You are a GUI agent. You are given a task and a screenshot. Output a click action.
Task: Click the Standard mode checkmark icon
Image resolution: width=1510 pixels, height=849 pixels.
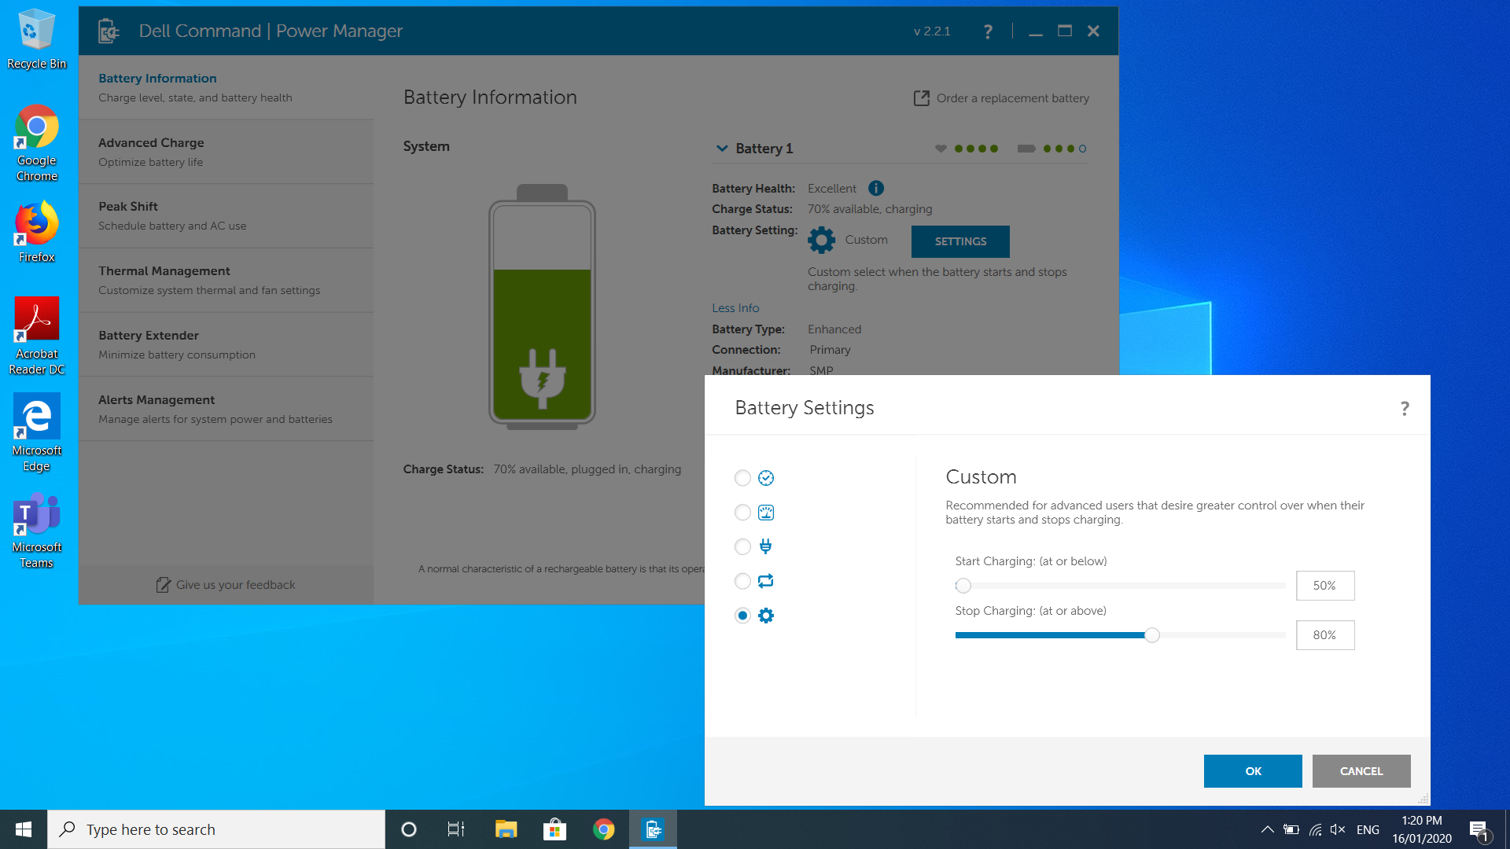point(766,478)
